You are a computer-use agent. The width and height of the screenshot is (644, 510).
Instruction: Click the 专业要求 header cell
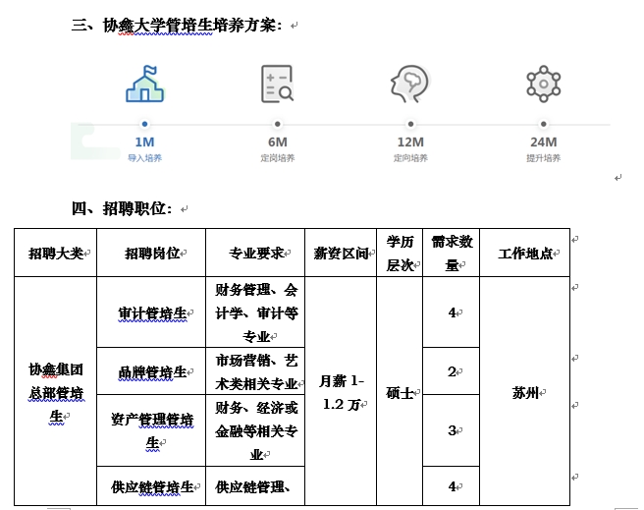pyautogui.click(x=255, y=253)
